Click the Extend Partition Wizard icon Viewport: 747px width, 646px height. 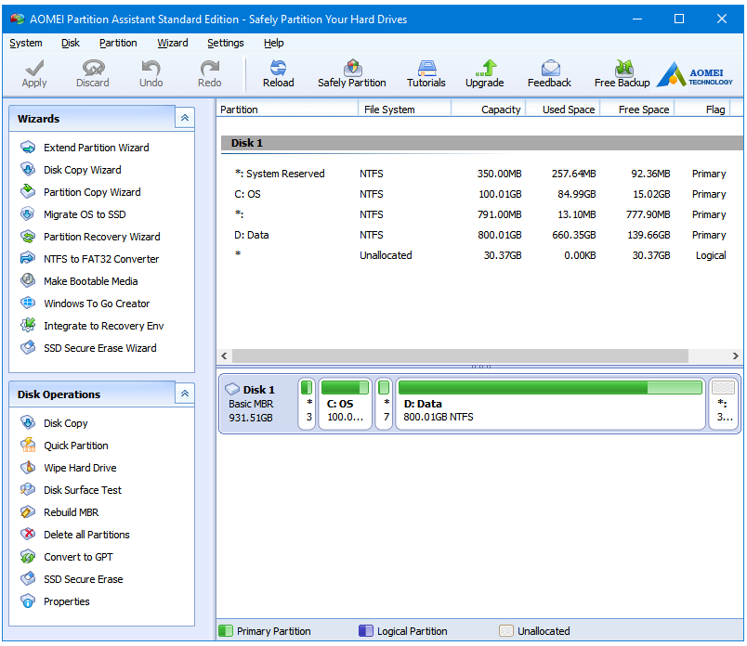[28, 148]
